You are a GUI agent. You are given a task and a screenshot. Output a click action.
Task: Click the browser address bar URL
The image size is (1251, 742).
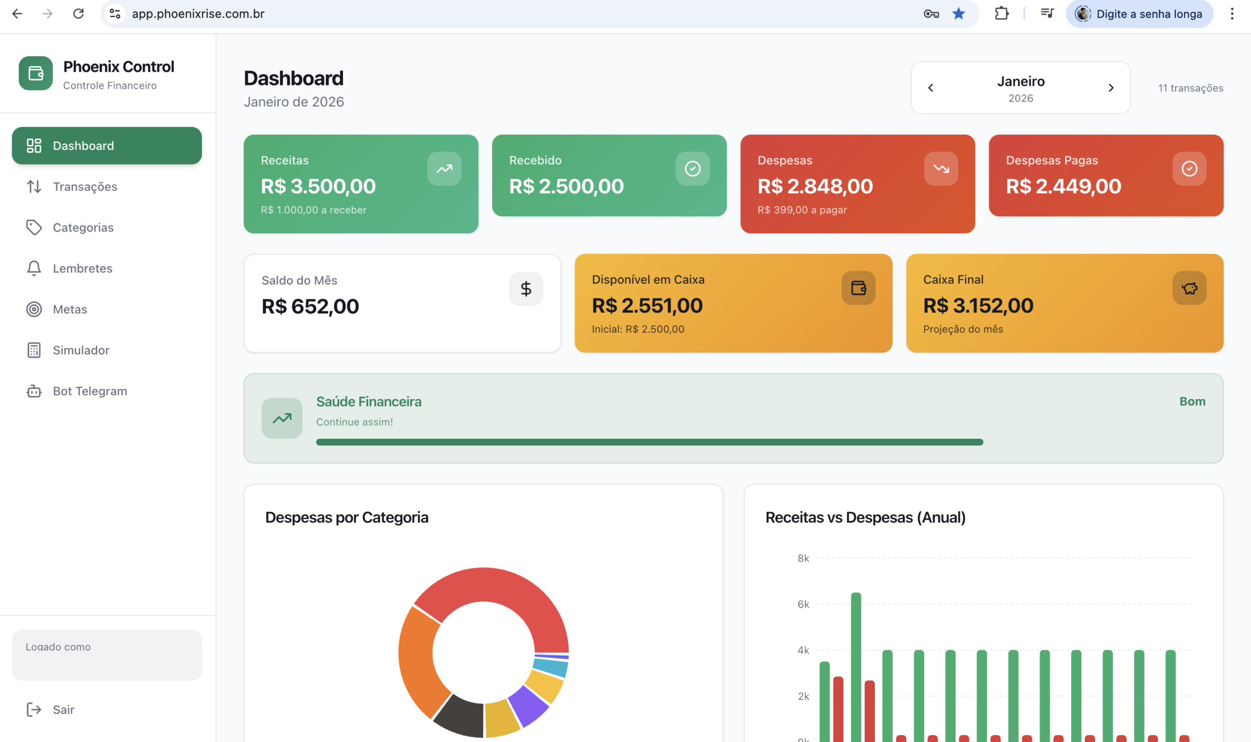point(198,14)
